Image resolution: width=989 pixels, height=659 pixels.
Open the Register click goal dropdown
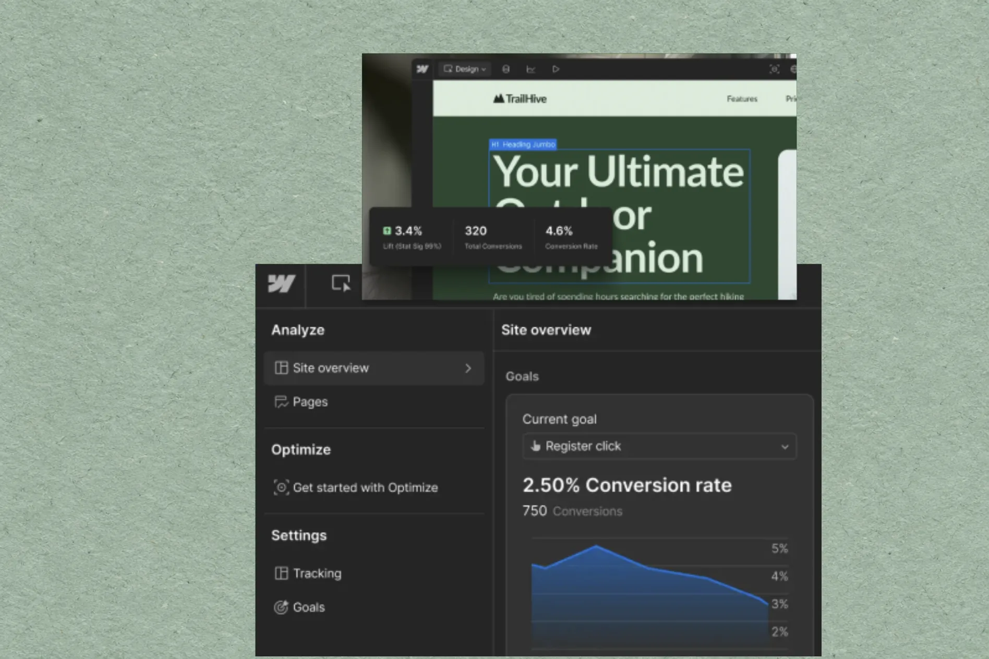click(x=659, y=446)
